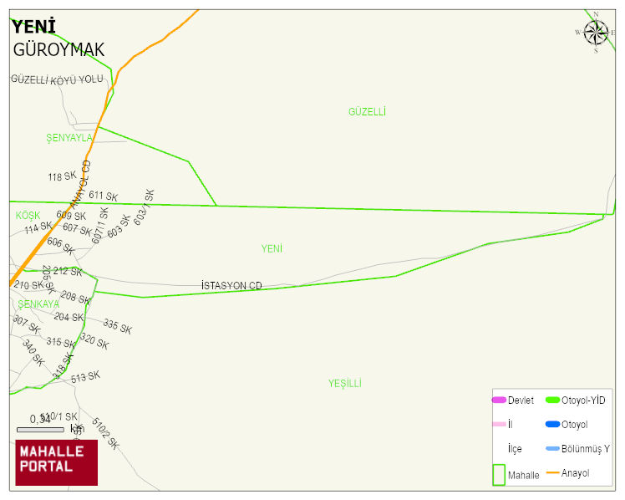Screen dimensions: 625x500
Task: Pick the light pink İl legend swatch
Action: point(499,425)
